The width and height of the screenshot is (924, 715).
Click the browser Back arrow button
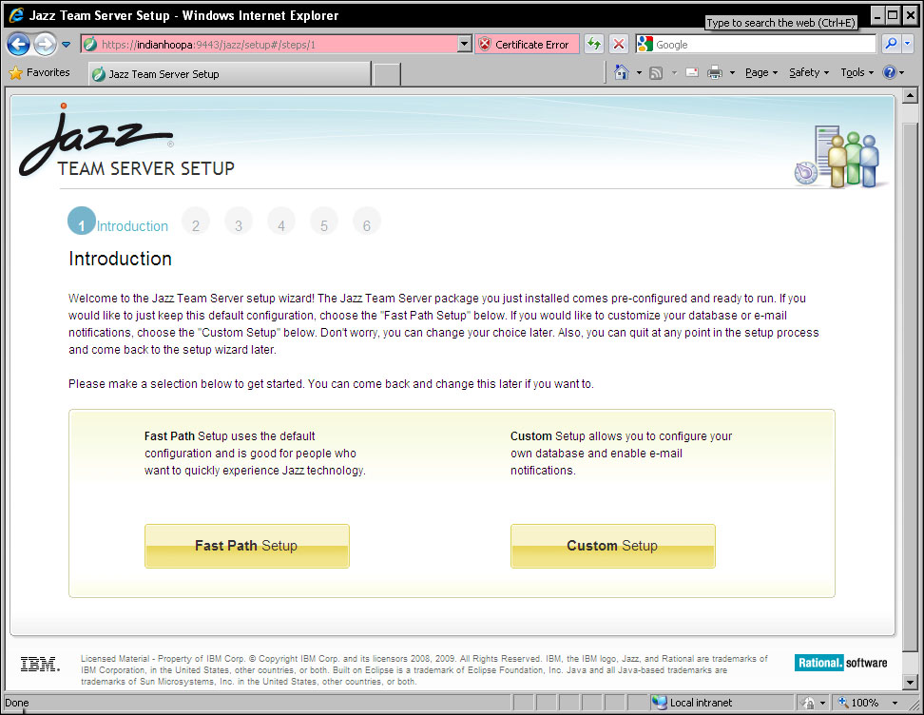18,45
